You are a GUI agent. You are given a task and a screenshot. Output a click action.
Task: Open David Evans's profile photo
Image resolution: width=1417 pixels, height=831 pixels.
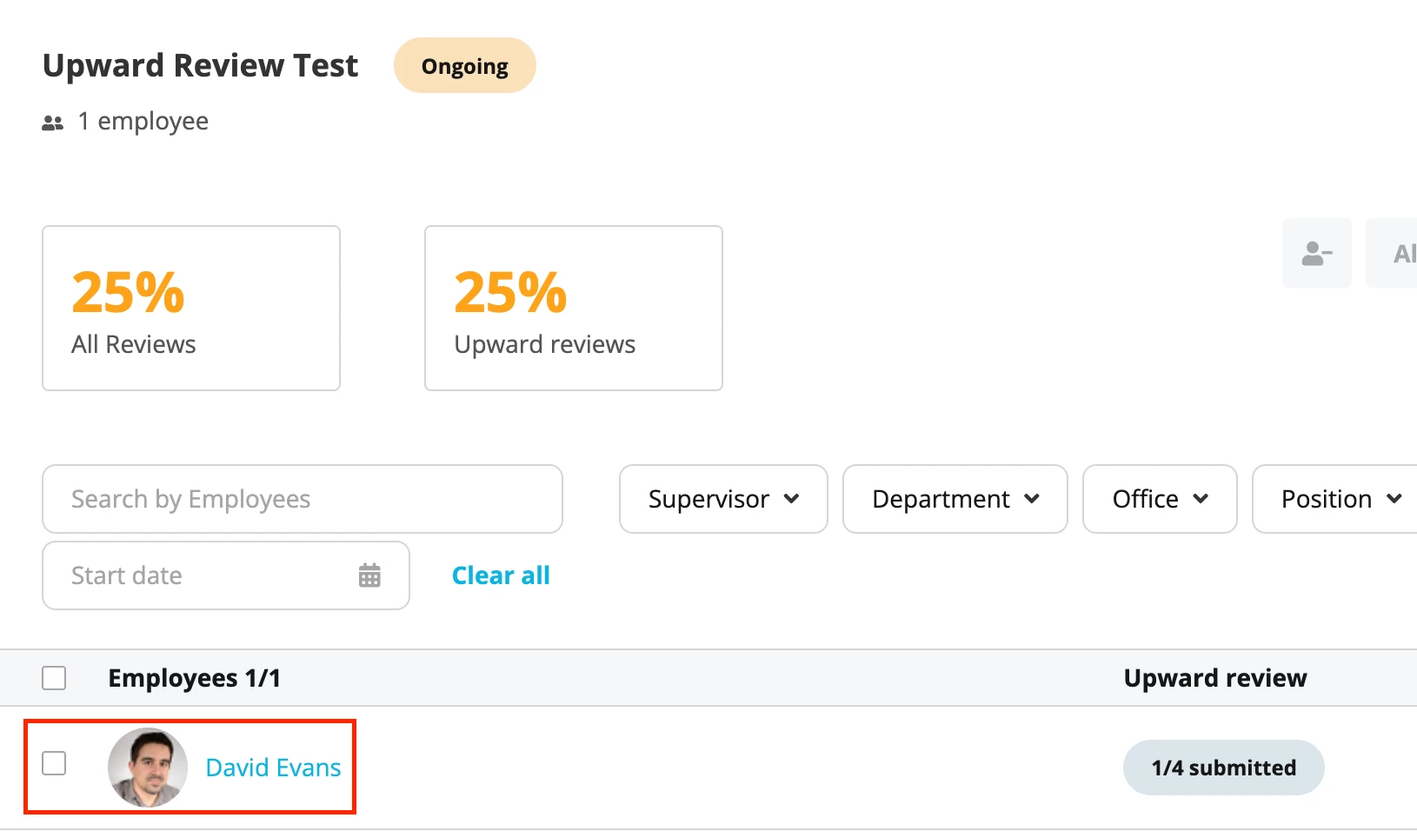148,768
